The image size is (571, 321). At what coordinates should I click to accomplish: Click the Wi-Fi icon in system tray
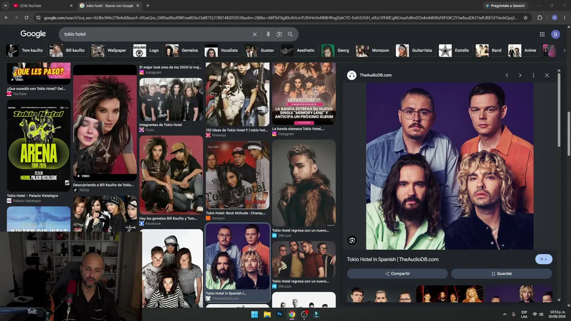[534, 314]
